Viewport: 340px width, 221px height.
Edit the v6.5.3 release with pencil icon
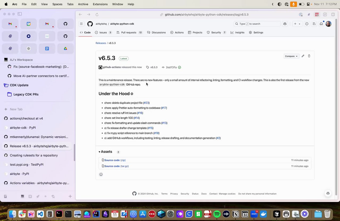pos(303,56)
